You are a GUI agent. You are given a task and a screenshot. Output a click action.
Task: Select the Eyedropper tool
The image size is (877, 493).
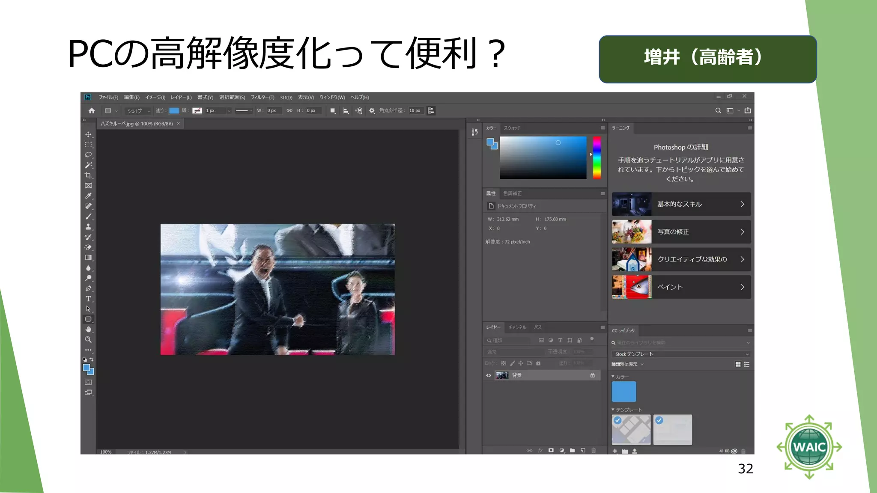[88, 196]
